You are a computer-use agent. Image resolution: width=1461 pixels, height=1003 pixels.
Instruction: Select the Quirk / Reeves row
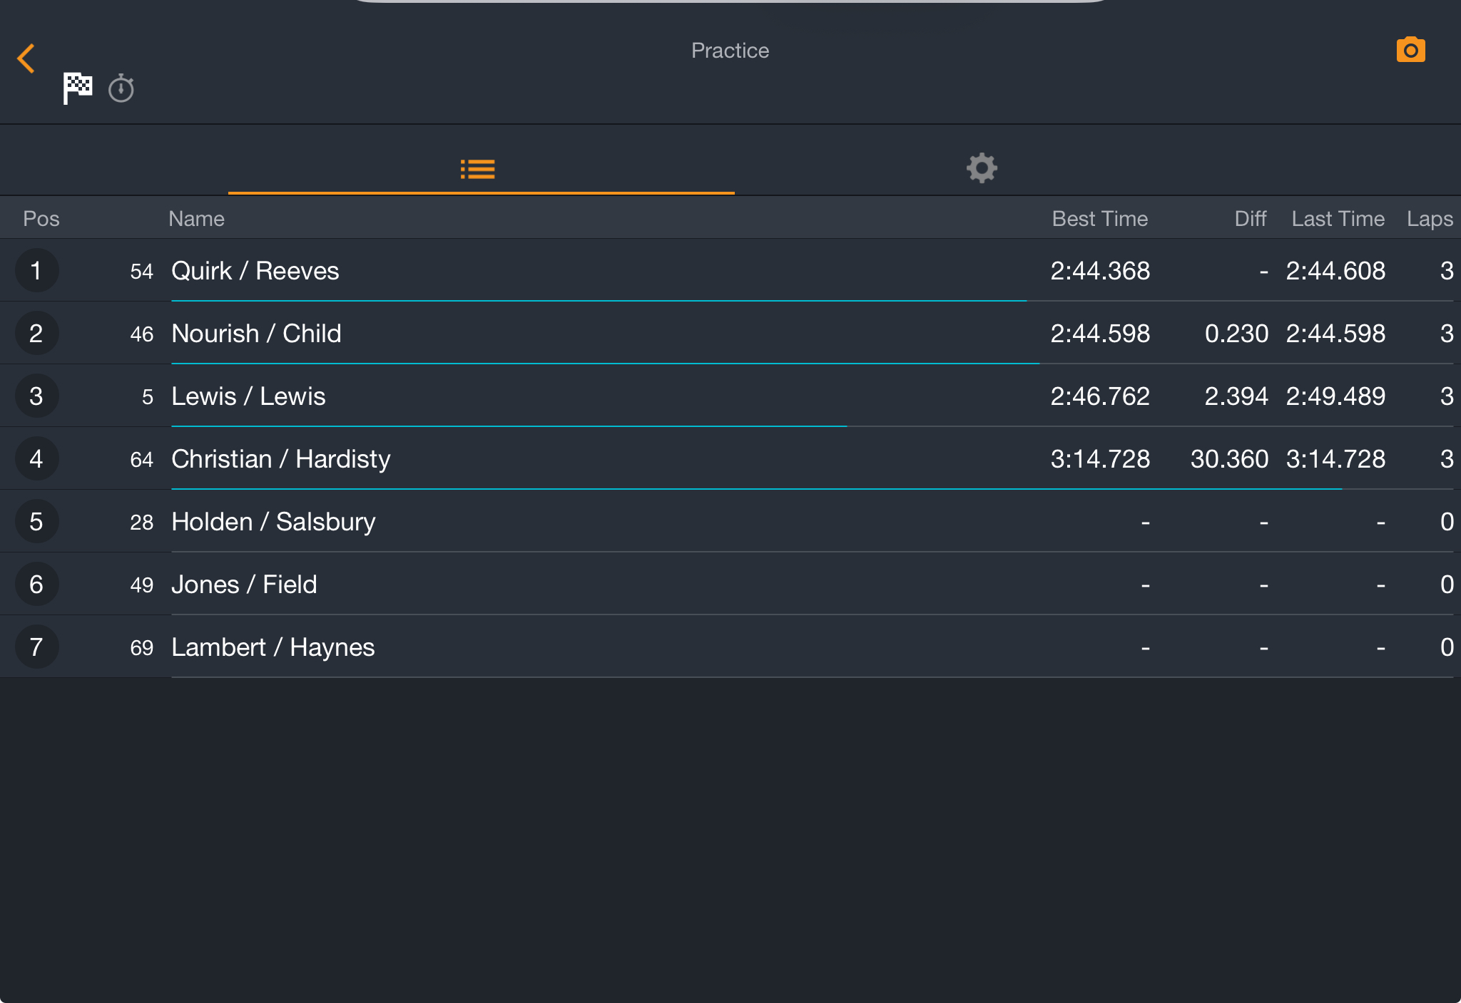(730, 270)
